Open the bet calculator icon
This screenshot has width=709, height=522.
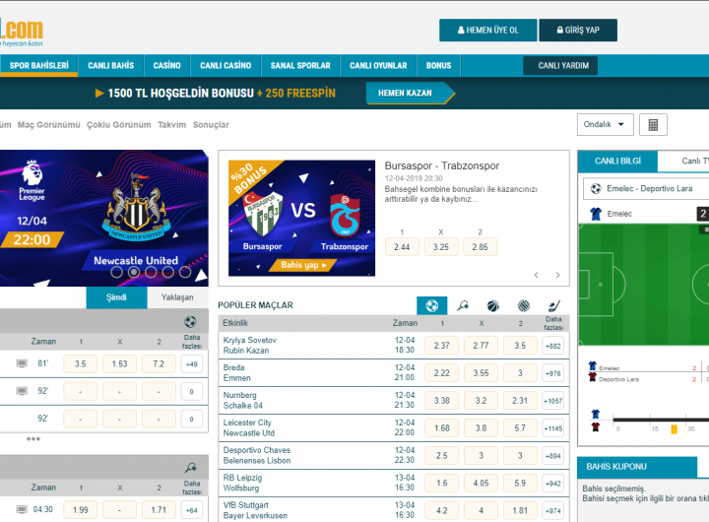click(653, 125)
